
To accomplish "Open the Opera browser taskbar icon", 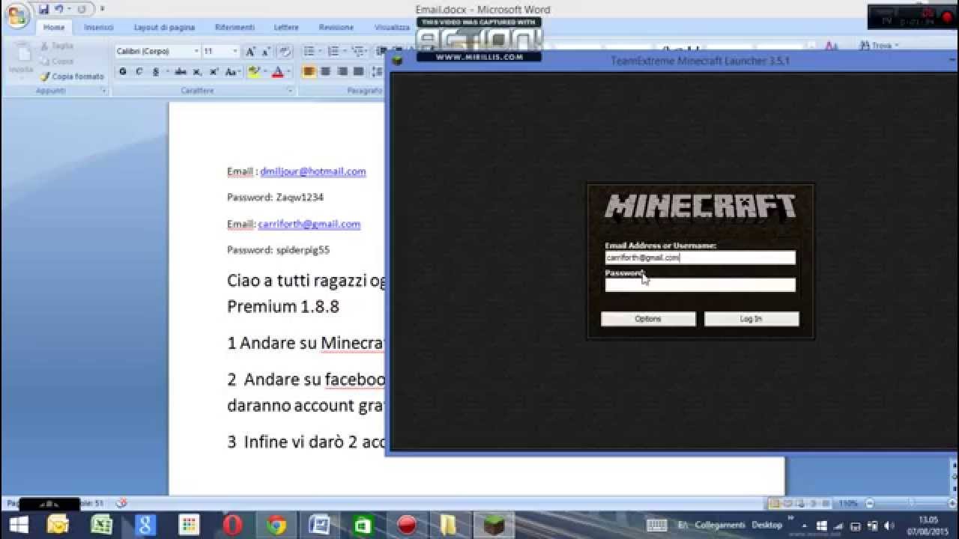I will pos(232,525).
